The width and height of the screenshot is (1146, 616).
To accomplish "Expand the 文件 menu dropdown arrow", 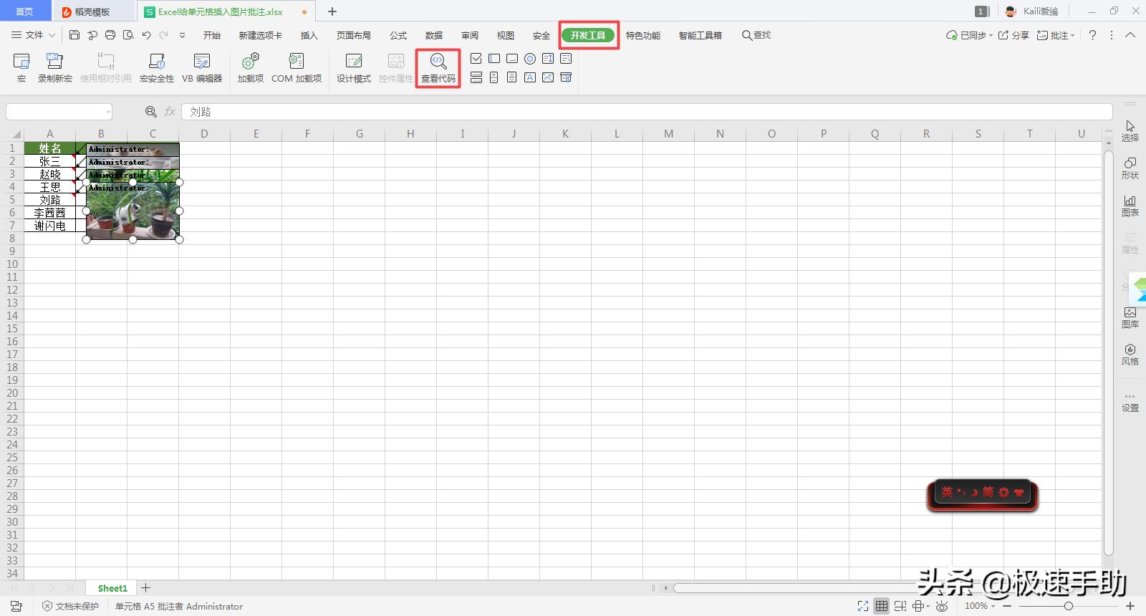I will (x=52, y=35).
